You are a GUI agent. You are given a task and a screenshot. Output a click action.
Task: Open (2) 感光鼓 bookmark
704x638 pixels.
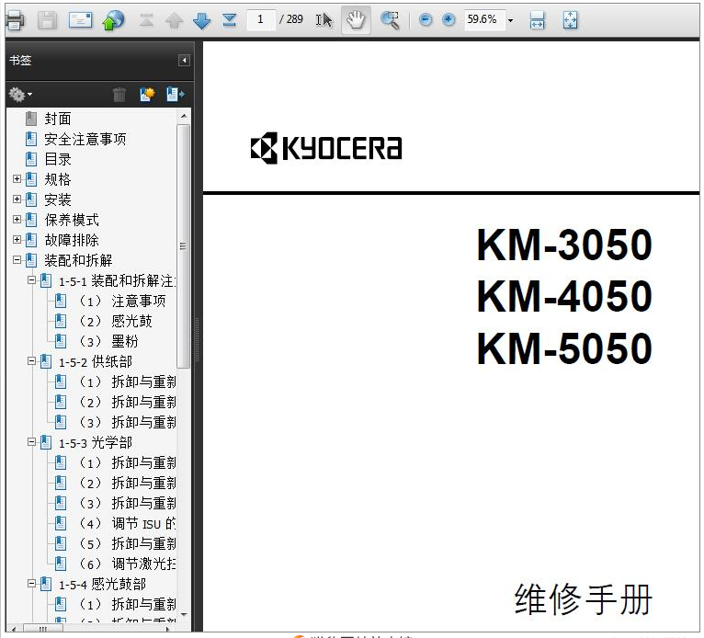pos(116,321)
